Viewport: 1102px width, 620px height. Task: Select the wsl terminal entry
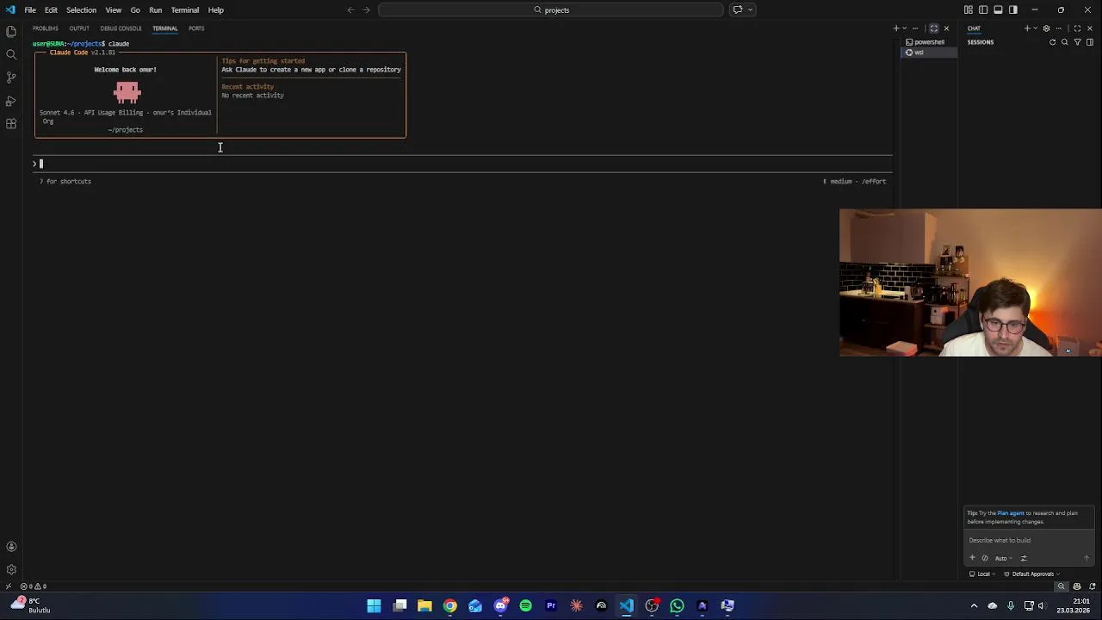928,53
